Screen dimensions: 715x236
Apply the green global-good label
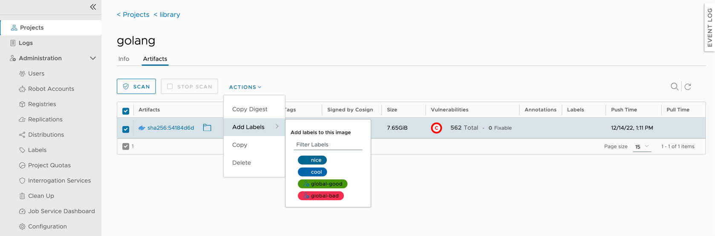[323, 184]
